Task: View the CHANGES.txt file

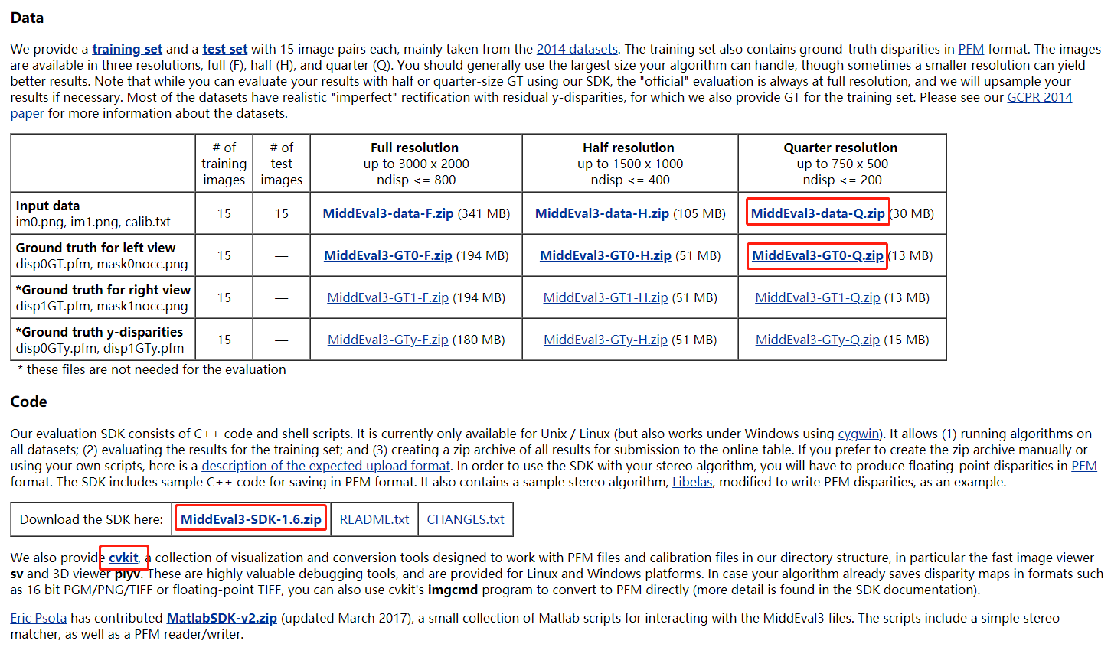Action: (x=466, y=519)
